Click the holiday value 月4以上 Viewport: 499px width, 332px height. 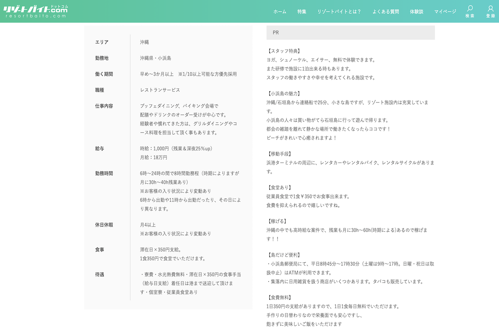pyautogui.click(x=148, y=225)
